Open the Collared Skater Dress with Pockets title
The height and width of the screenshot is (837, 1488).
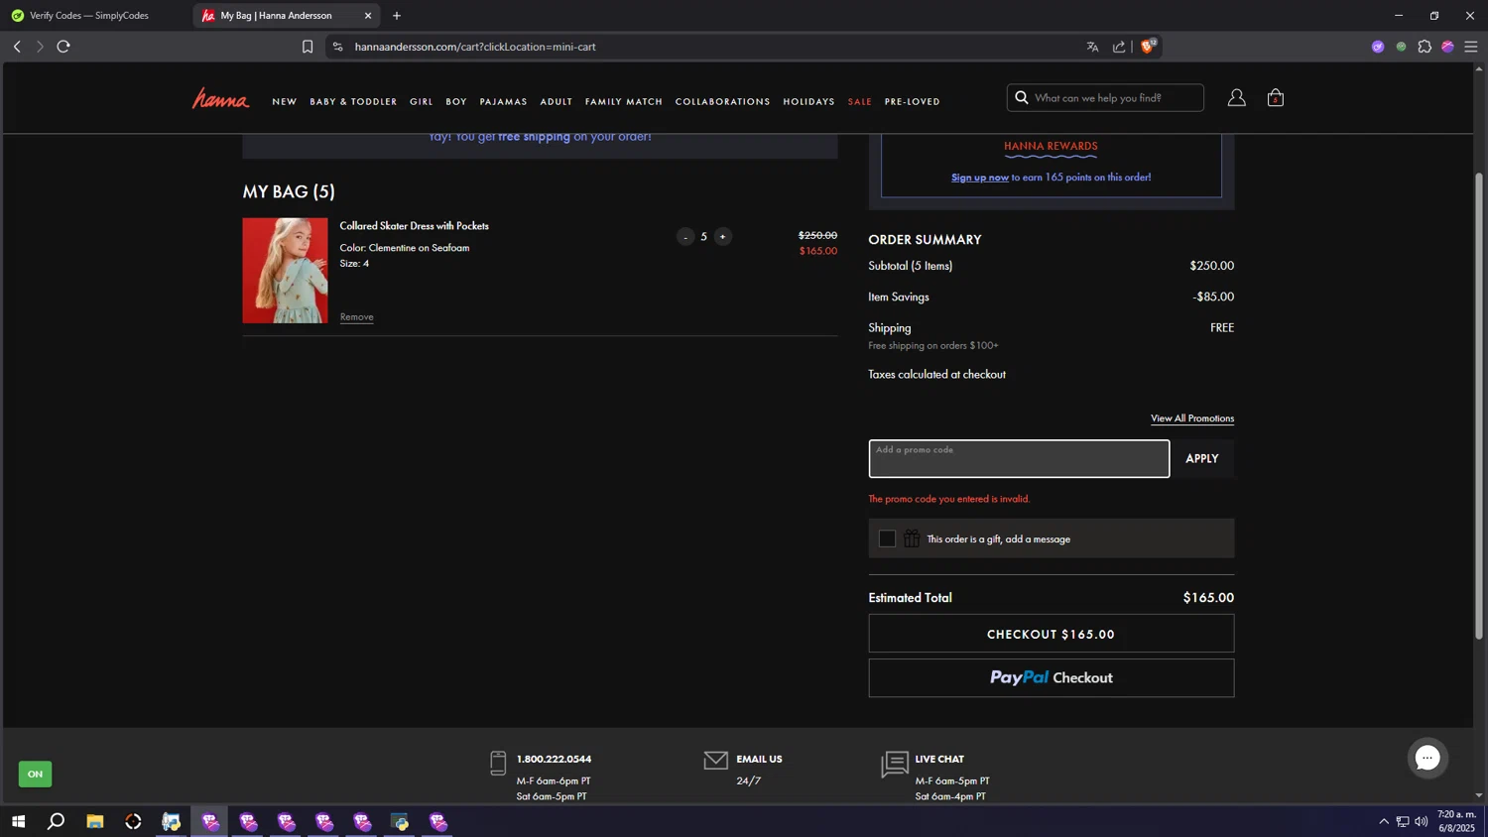coord(415,226)
